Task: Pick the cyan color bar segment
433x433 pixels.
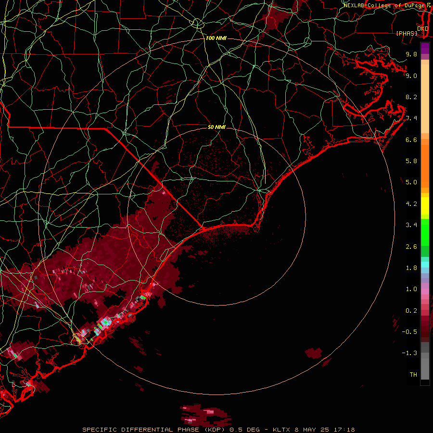Action: pos(425,265)
